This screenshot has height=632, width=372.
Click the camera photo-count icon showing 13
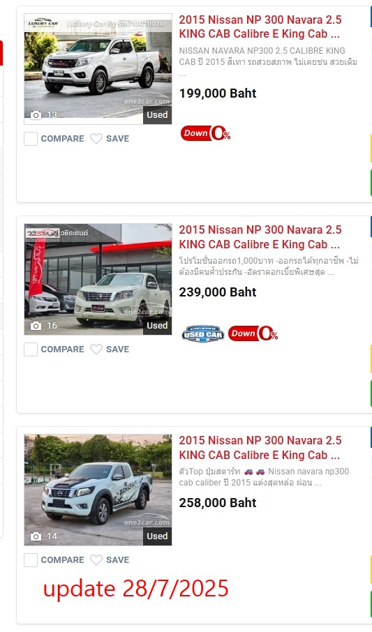click(36, 115)
